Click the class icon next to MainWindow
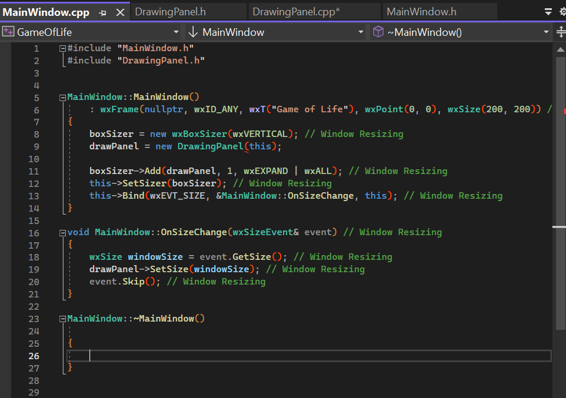The width and height of the screenshot is (566, 398). point(192,31)
